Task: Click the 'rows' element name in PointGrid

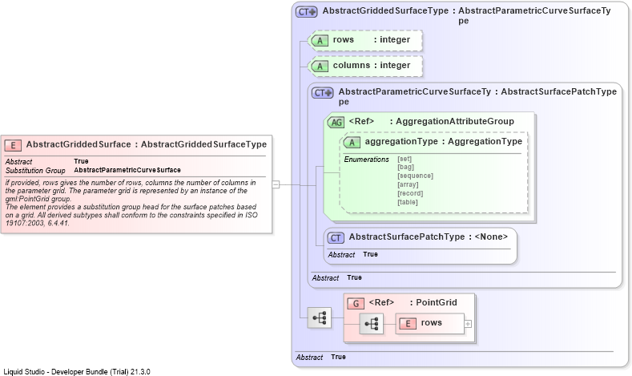Action: click(431, 323)
